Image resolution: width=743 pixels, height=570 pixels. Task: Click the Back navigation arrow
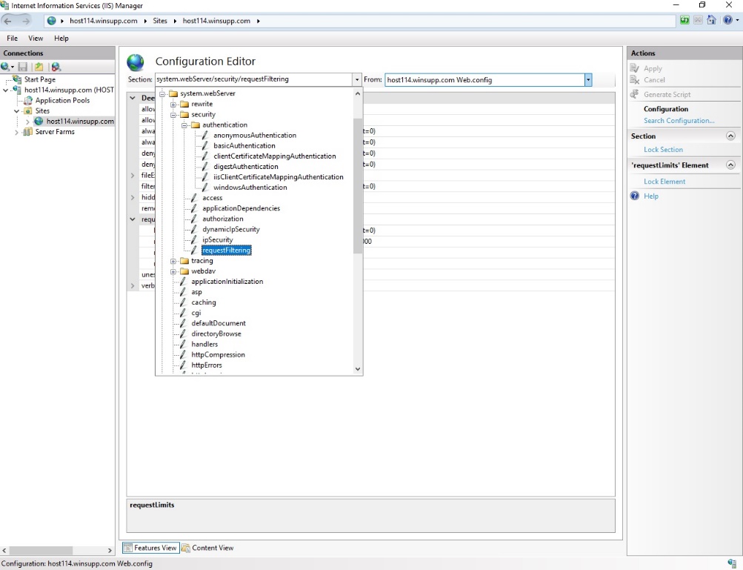[8, 21]
